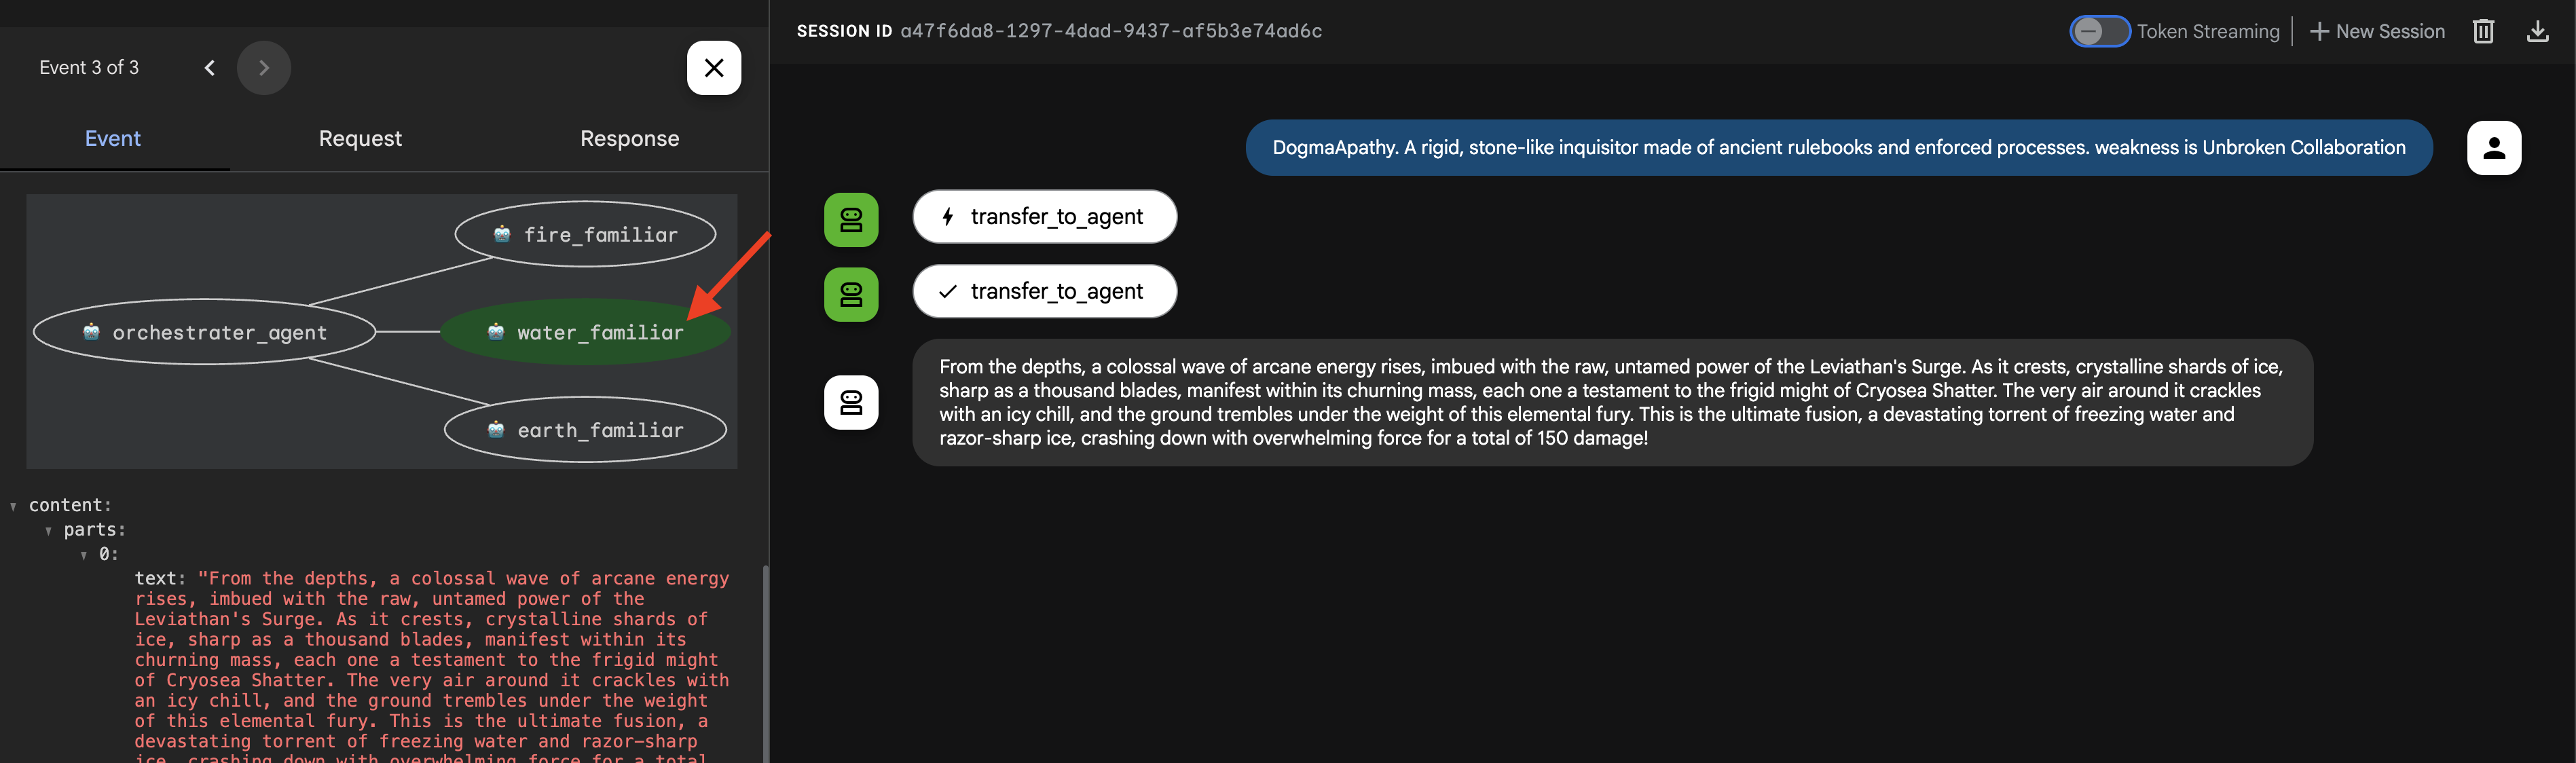Switch to the Response tab
The image size is (2576, 763).
tap(629, 139)
